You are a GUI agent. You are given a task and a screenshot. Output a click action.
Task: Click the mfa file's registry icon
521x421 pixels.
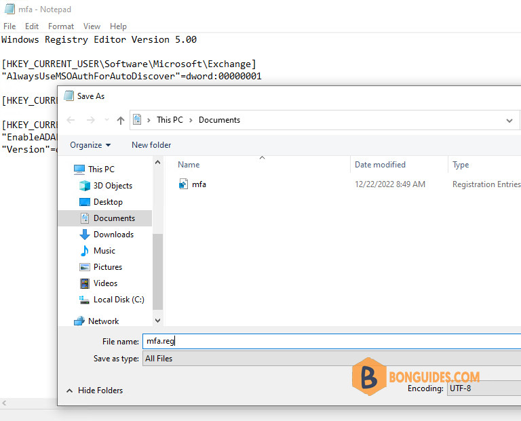tap(183, 184)
